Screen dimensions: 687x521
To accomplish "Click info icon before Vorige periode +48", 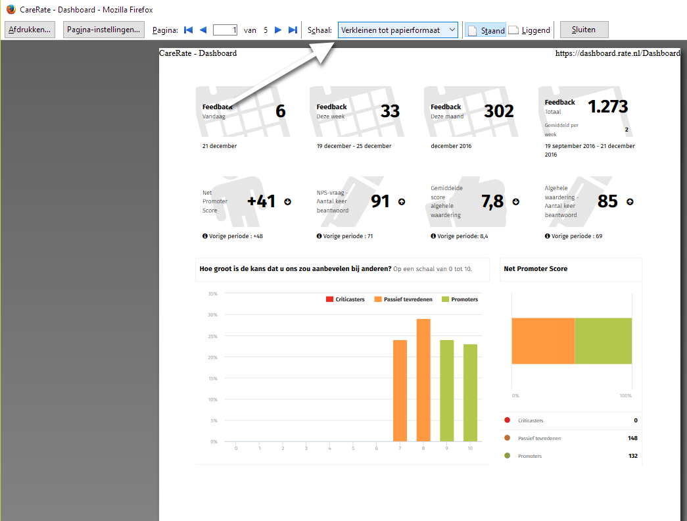I will tap(204, 236).
